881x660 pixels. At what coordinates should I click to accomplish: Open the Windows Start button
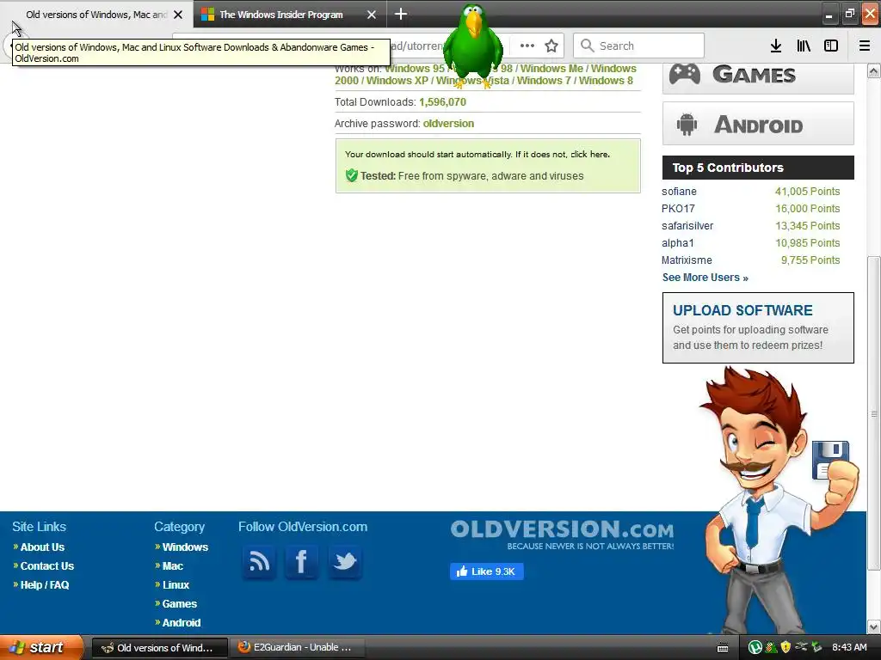pyautogui.click(x=41, y=647)
